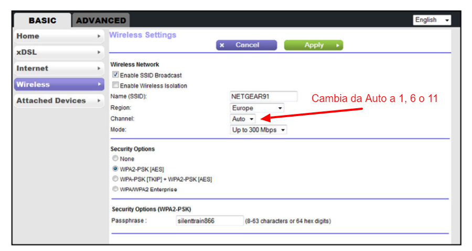Click the arrow next to Home menu

pyautogui.click(x=99, y=37)
